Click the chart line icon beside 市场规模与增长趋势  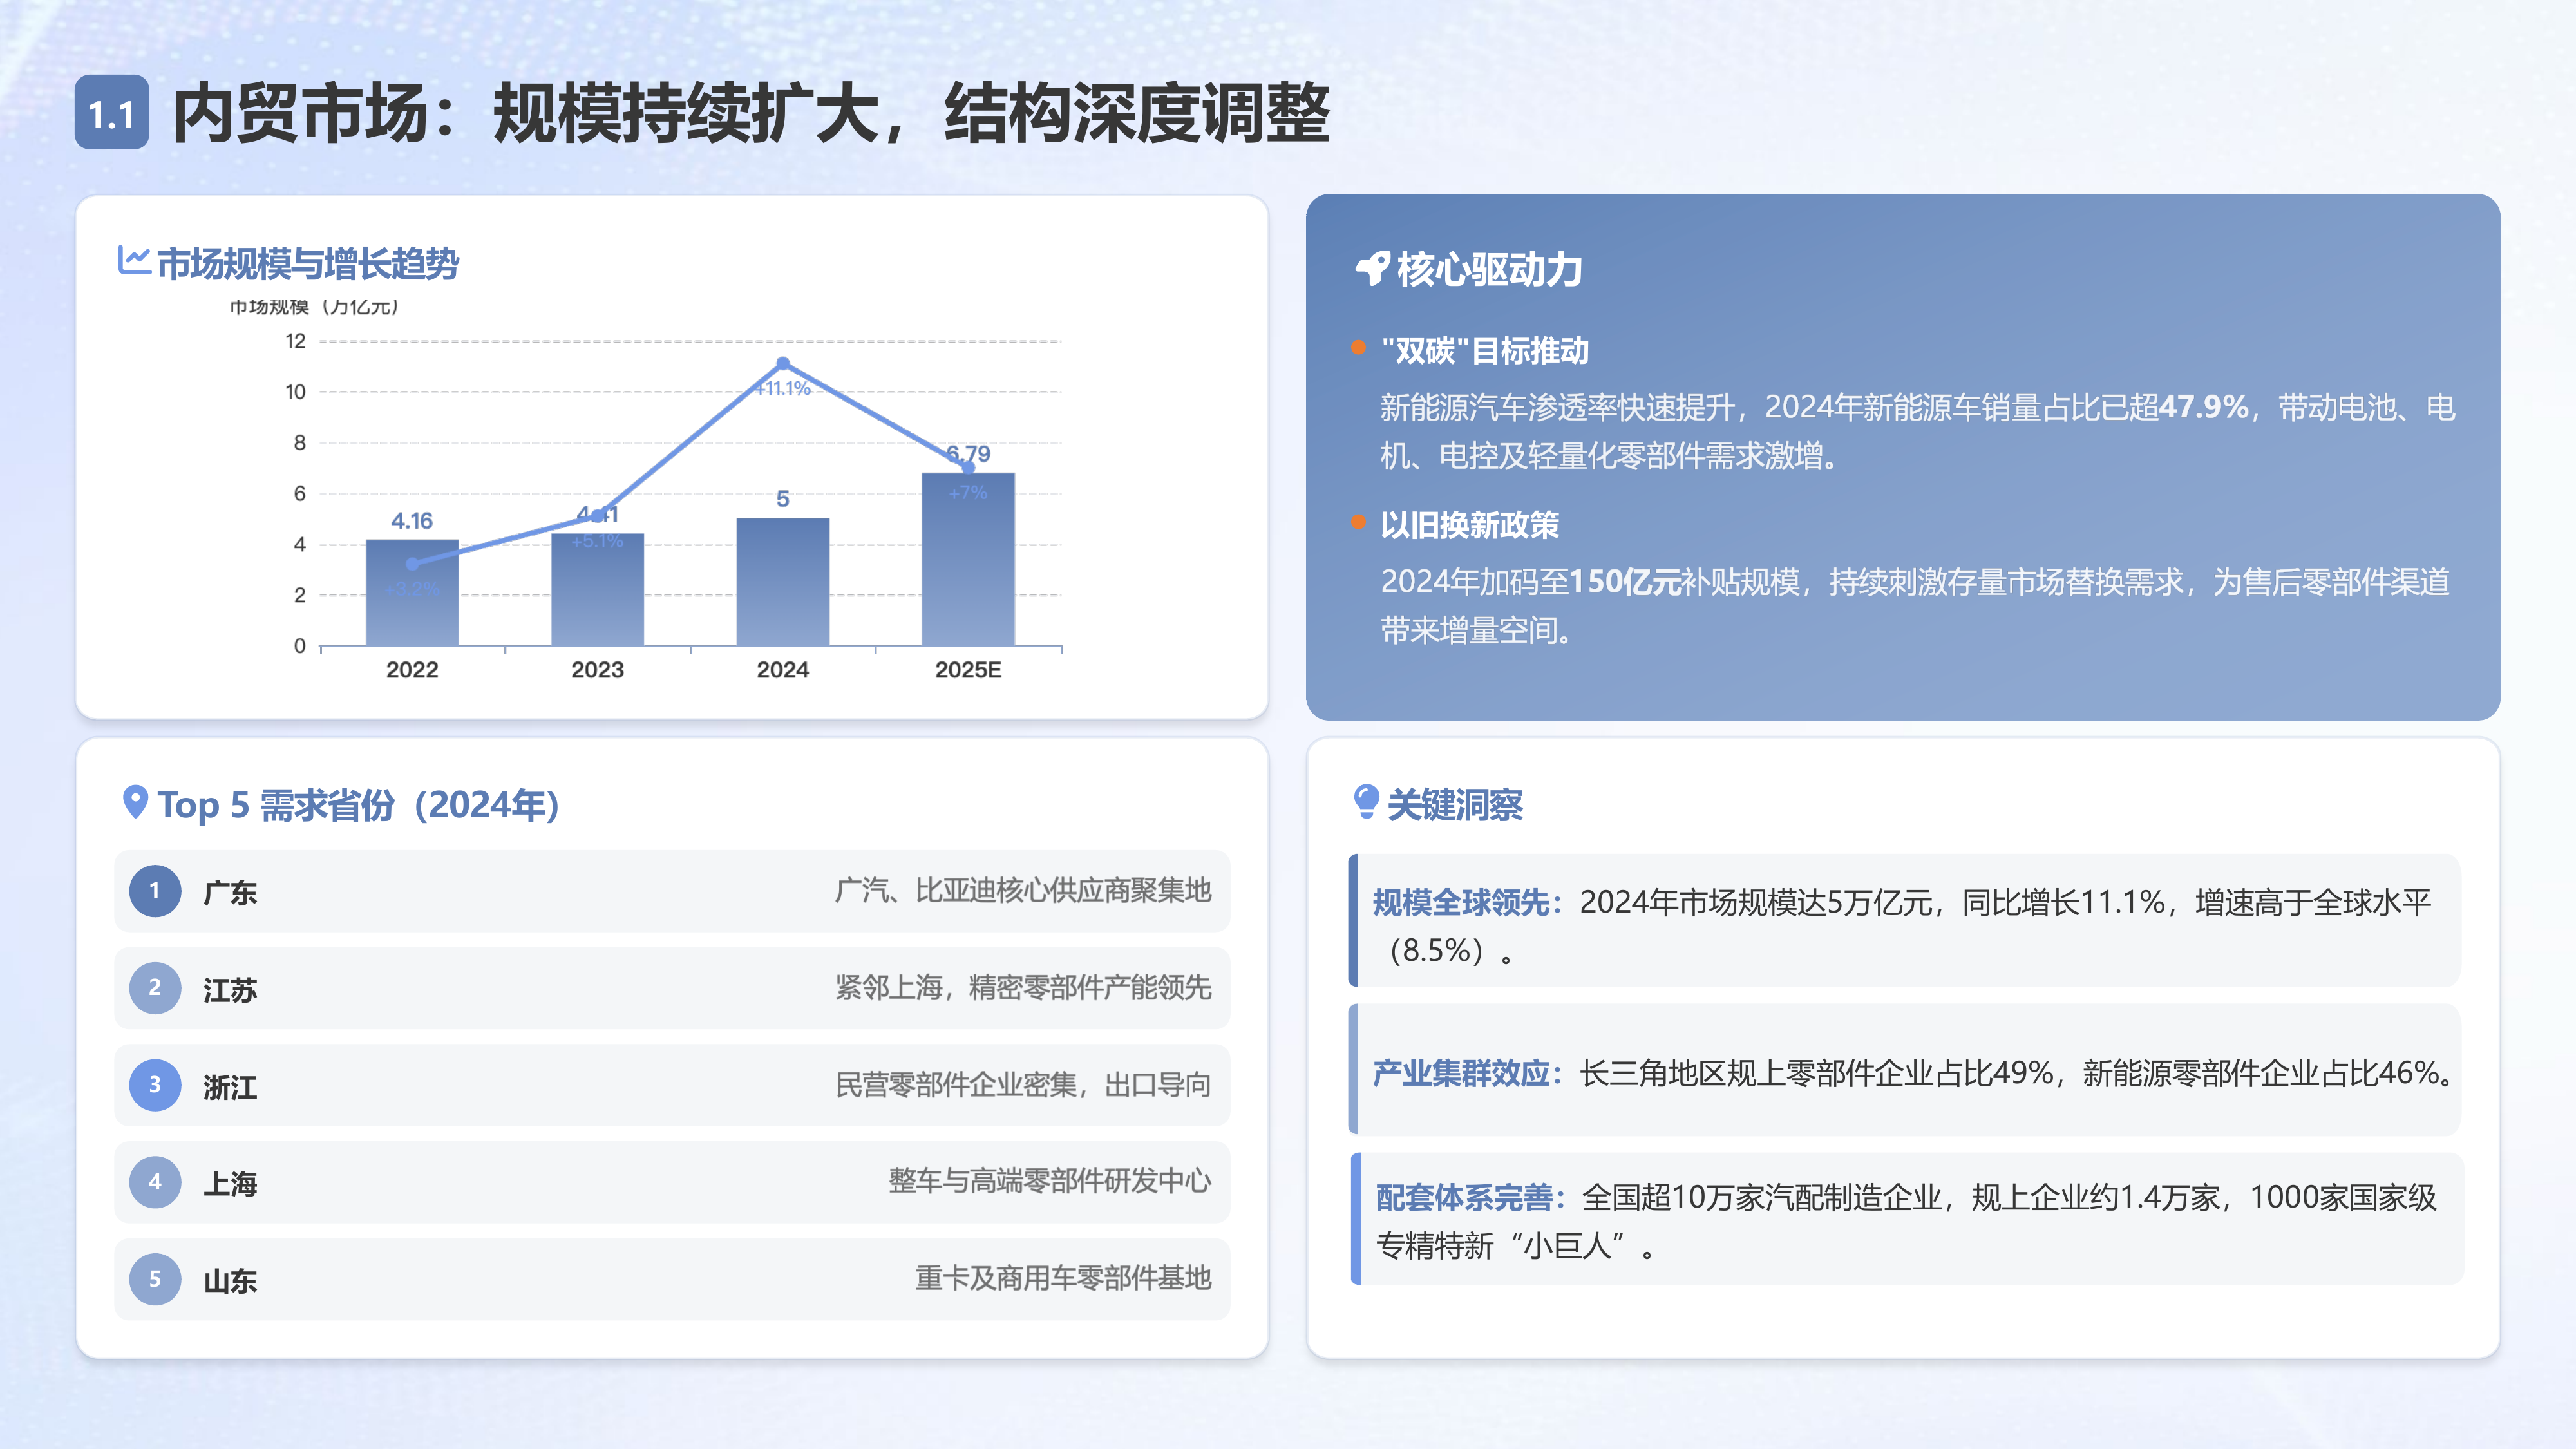pos(134,261)
